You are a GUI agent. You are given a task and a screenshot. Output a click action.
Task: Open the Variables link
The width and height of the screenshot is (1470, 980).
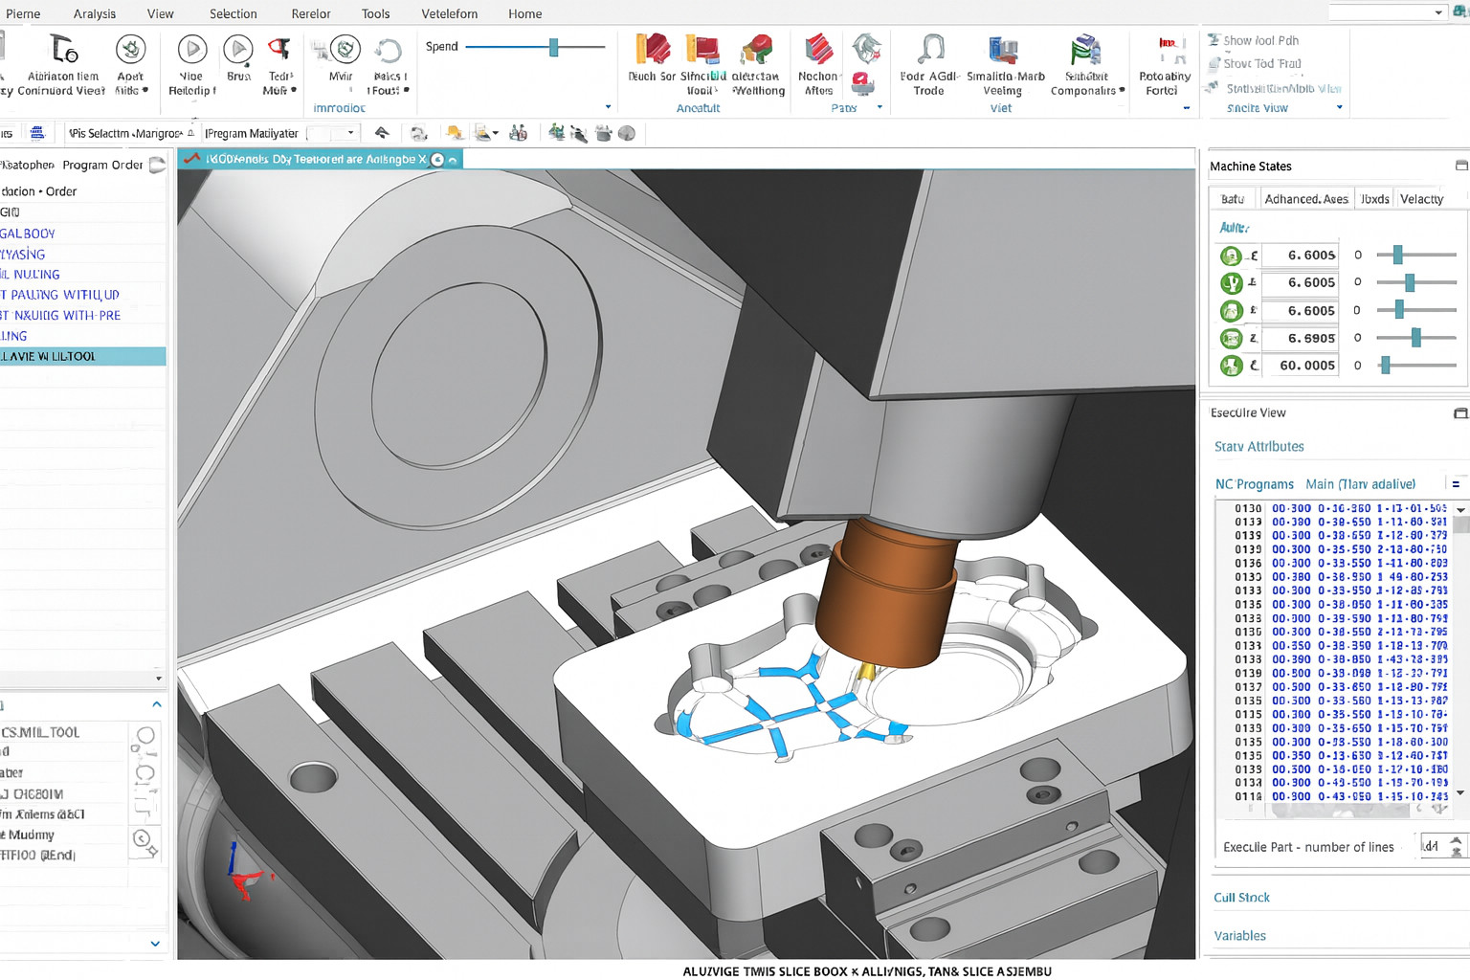(1239, 936)
